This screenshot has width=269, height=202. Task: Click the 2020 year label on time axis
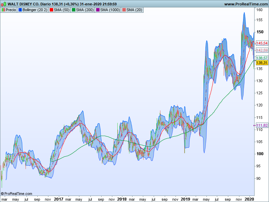point(249,199)
